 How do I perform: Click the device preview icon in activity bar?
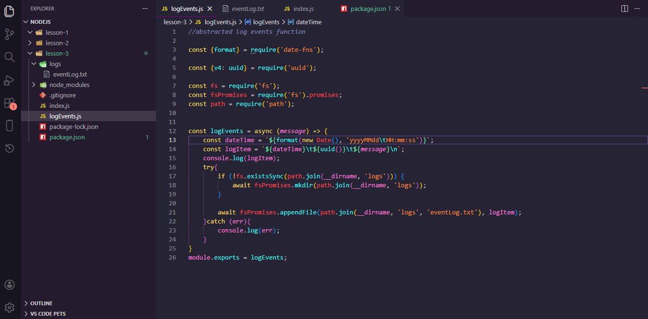9,126
